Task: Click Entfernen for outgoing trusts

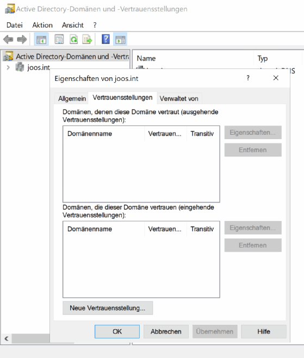Action: [x=253, y=150]
